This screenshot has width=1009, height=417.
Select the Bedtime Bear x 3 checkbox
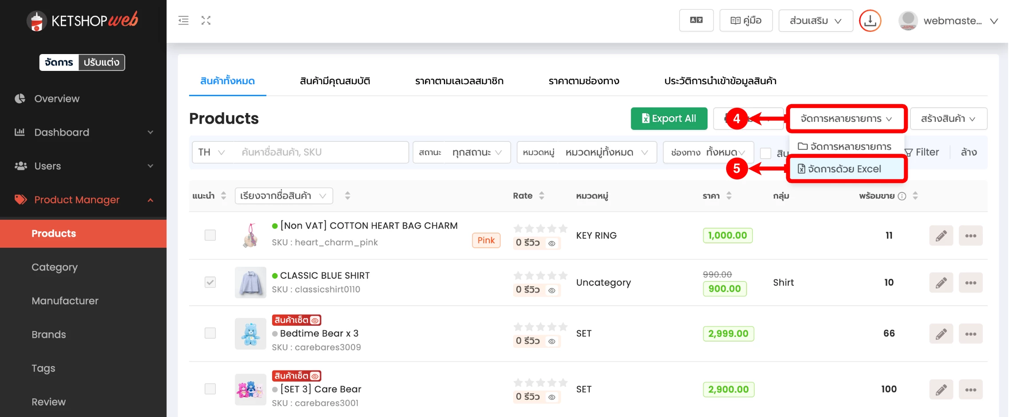click(210, 333)
